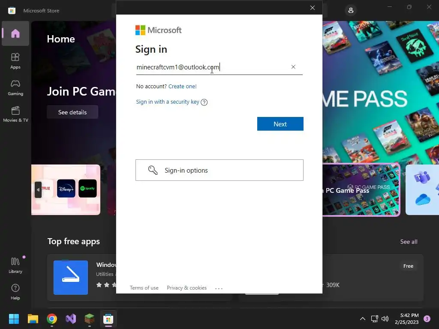Viewport: 439px width, 329px height.
Task: Open Help in sidebar
Action: click(x=15, y=292)
